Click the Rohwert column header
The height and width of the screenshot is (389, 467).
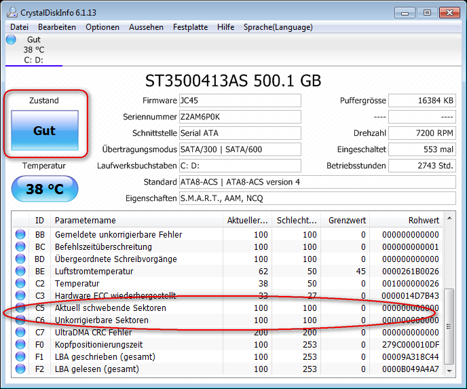(407, 220)
